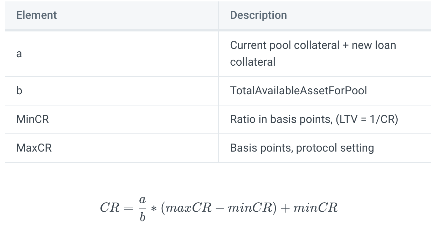Click the numerator 'a' in the formula fraction

click(x=142, y=200)
